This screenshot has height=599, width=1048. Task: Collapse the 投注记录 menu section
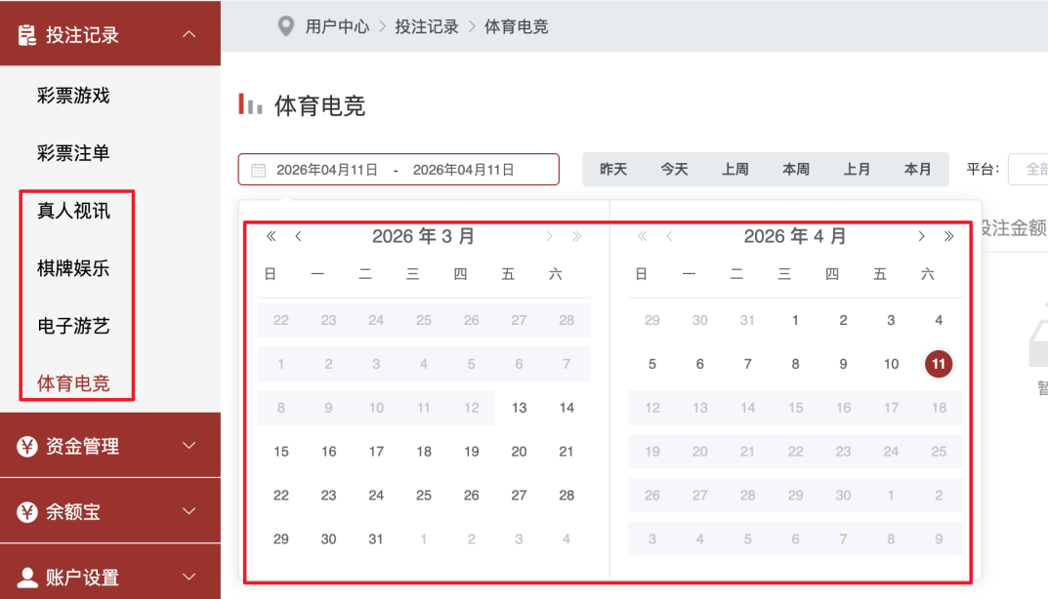[189, 34]
